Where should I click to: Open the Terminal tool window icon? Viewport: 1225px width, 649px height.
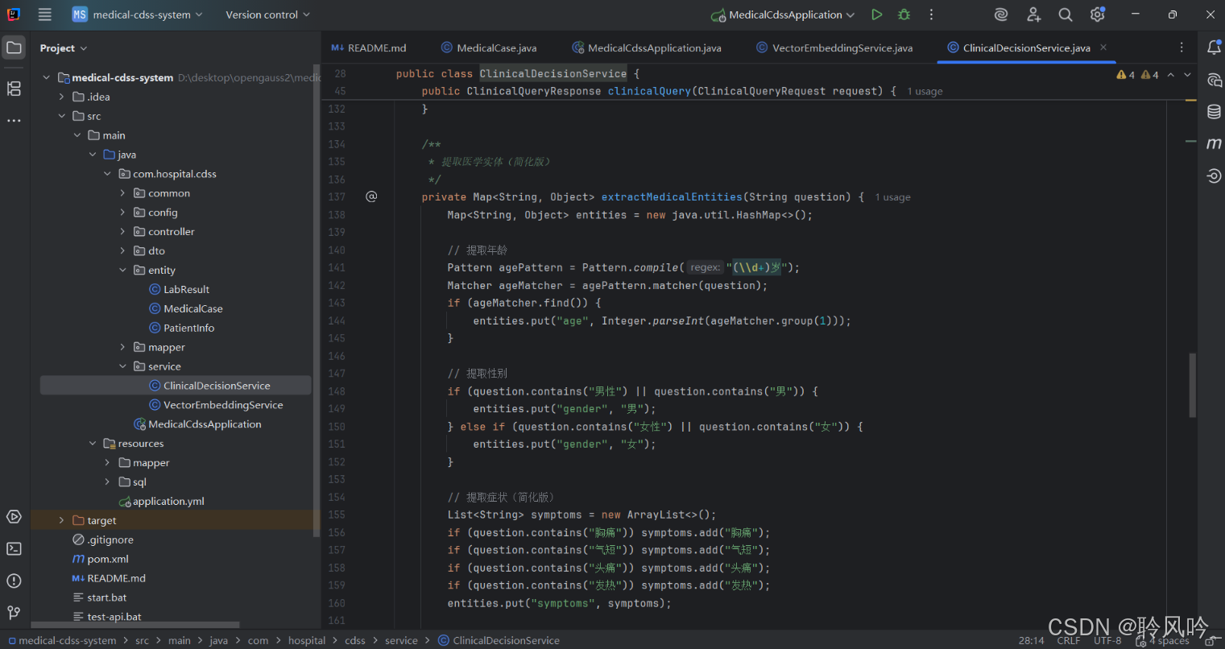pyautogui.click(x=14, y=548)
